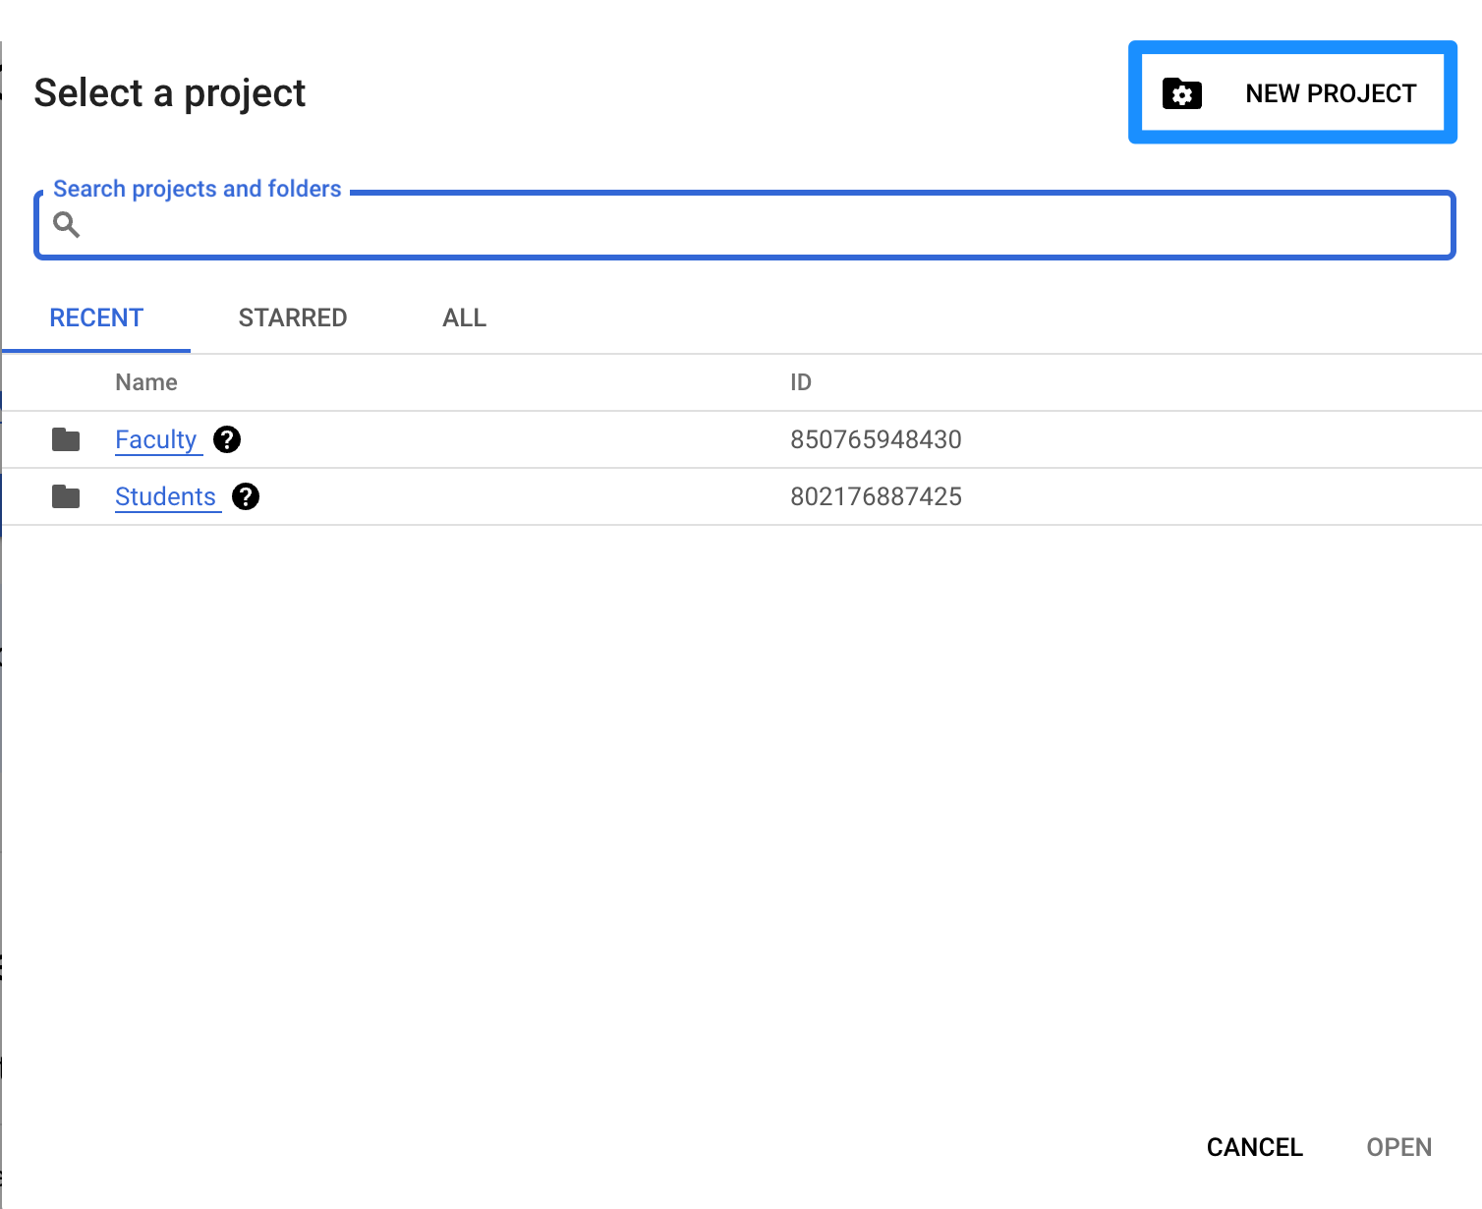Switch to the RECENT tab
Viewport: 1482px width, 1209px height.
tap(96, 317)
